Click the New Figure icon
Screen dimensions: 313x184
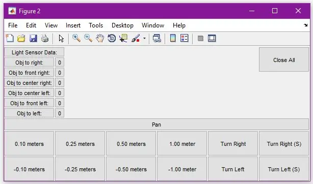tap(10, 38)
